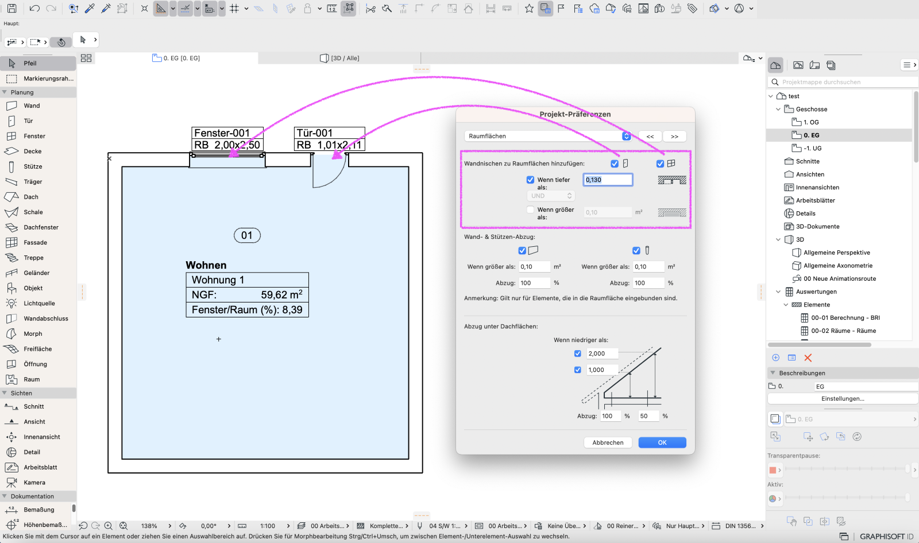
Task: Collapse the Geschosse tree node
Action: point(778,109)
